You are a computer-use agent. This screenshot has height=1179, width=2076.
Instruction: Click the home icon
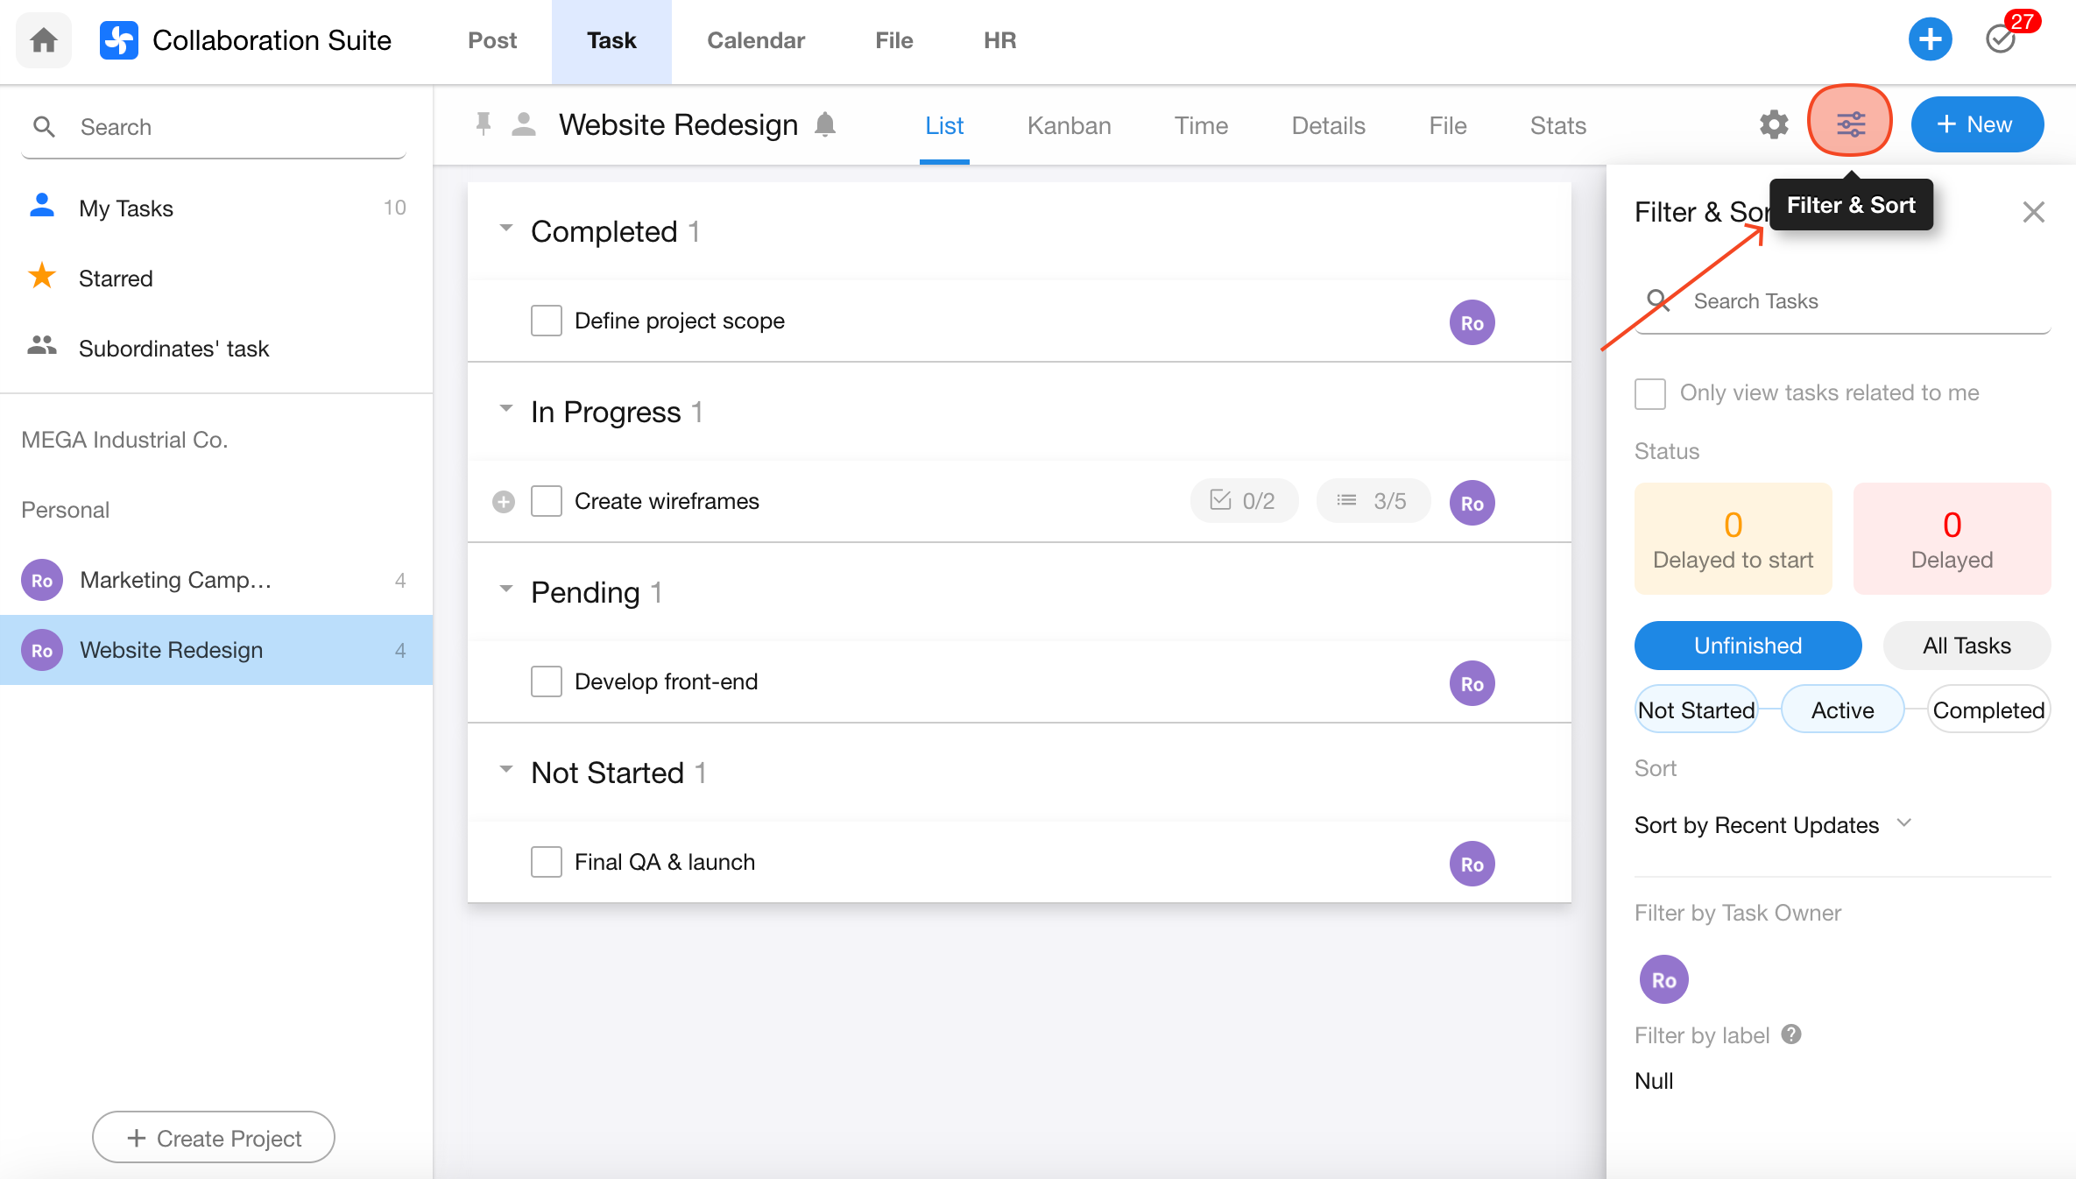click(43, 40)
